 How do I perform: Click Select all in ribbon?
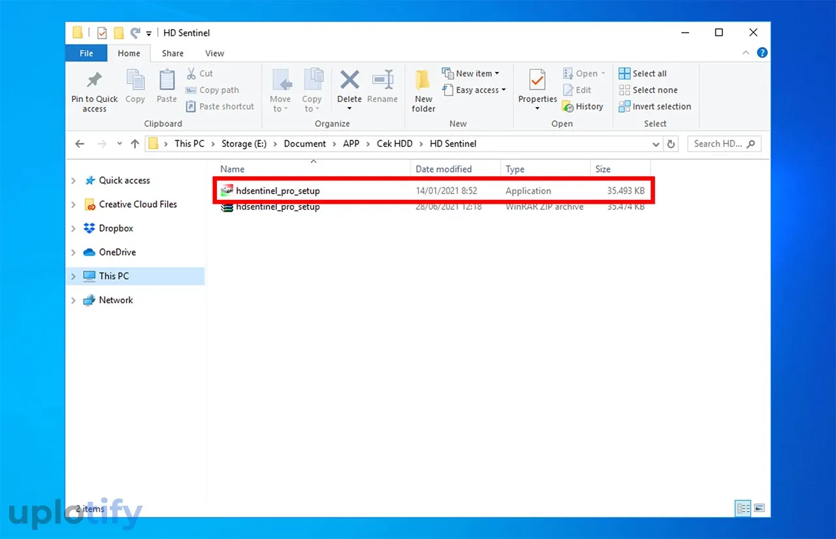643,74
